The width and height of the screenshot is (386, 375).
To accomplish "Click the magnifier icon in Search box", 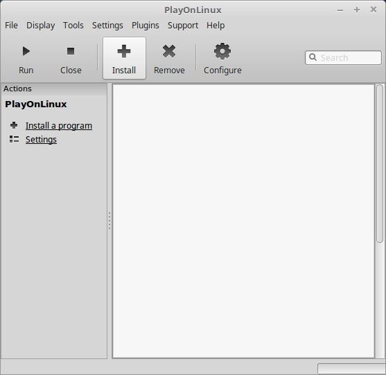I will (x=313, y=57).
